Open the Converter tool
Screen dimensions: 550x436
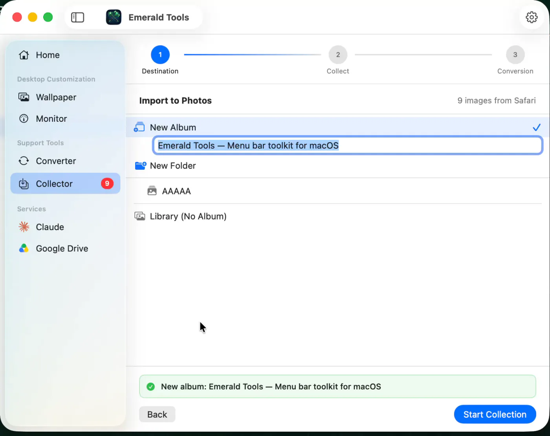(x=65, y=161)
